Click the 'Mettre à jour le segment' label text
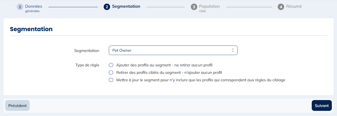Screen dimensions: 337x116 201,80
